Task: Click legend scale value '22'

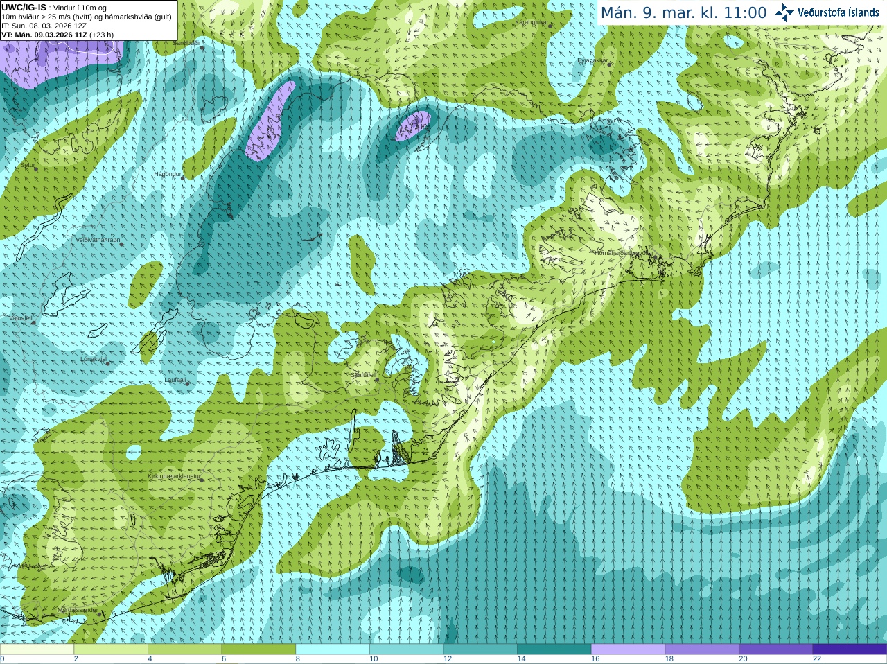Action: pos(817,659)
